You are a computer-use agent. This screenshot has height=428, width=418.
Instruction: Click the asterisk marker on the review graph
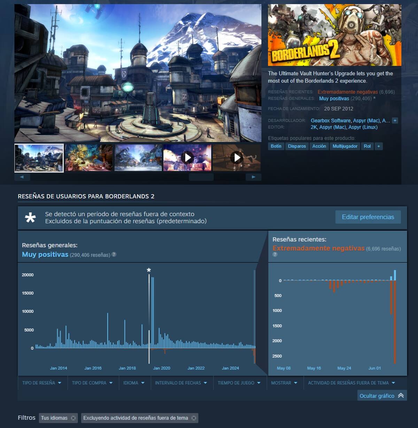[149, 271]
